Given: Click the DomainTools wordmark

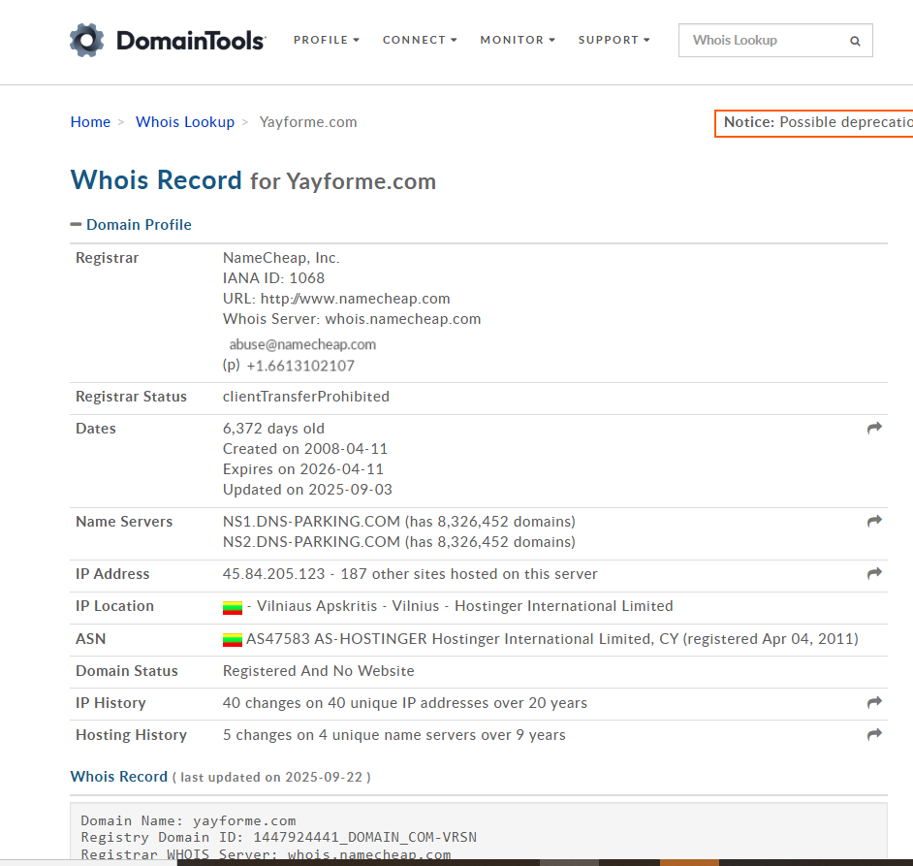Looking at the screenshot, I should (191, 41).
